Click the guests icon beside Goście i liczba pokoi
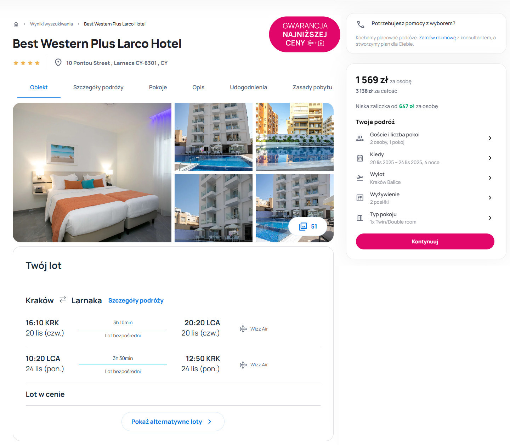Viewport: 510px width, 445px height. (360, 138)
